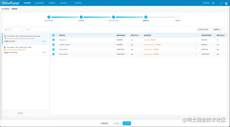Click the step 5 创建确认 circle
This screenshot has height=127, width=230.
[x=178, y=17]
